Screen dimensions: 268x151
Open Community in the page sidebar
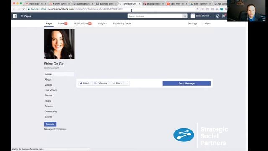51,112
